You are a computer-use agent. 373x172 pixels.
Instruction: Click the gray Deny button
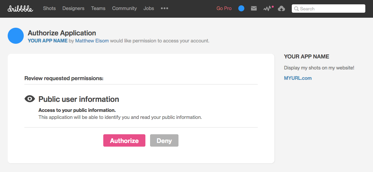[164, 140]
